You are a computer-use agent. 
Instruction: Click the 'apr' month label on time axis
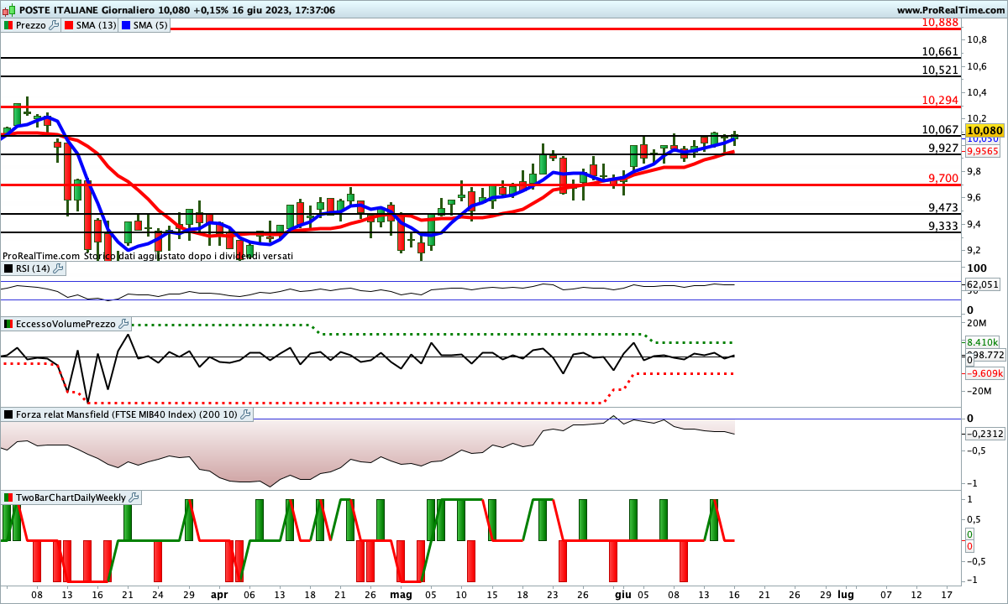219,594
